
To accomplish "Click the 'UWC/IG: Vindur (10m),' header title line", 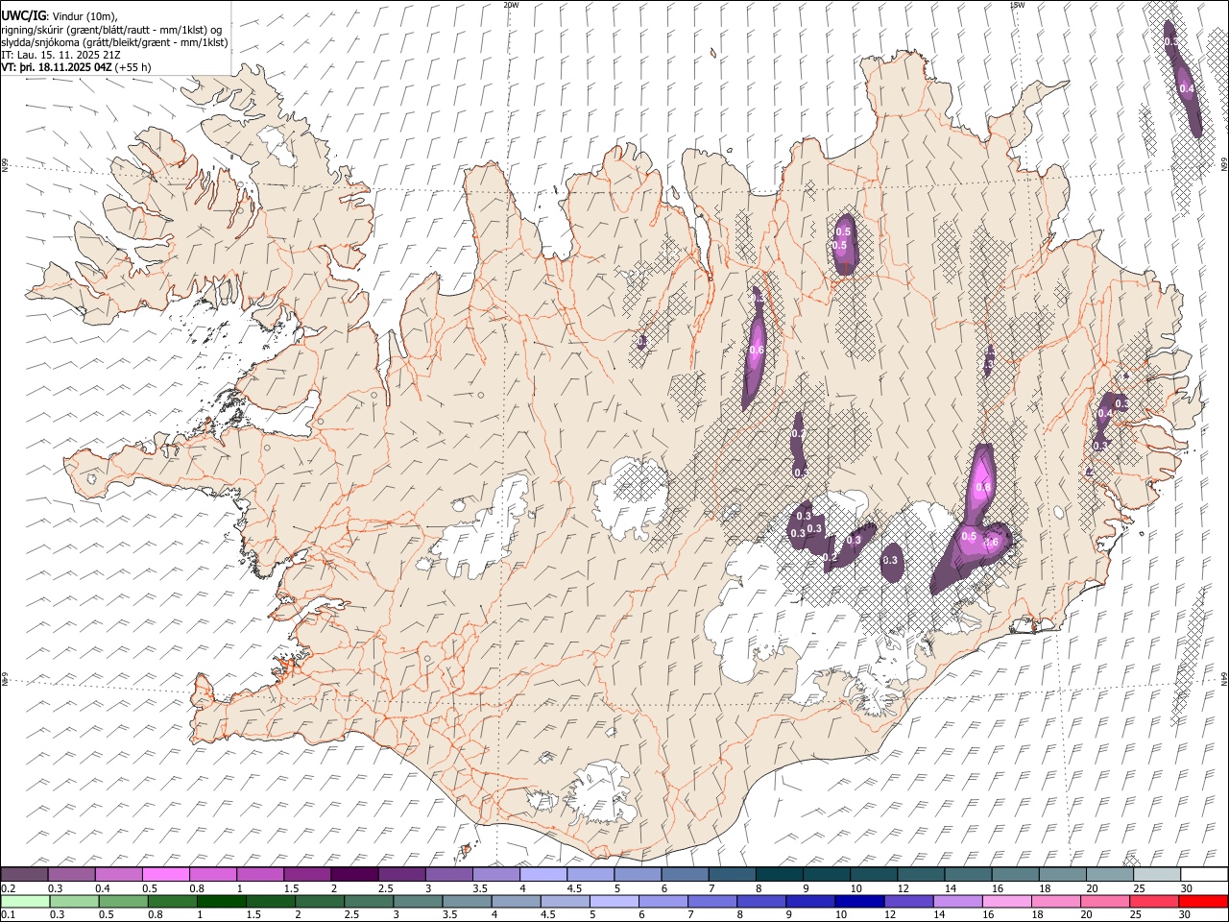I will (59, 16).
